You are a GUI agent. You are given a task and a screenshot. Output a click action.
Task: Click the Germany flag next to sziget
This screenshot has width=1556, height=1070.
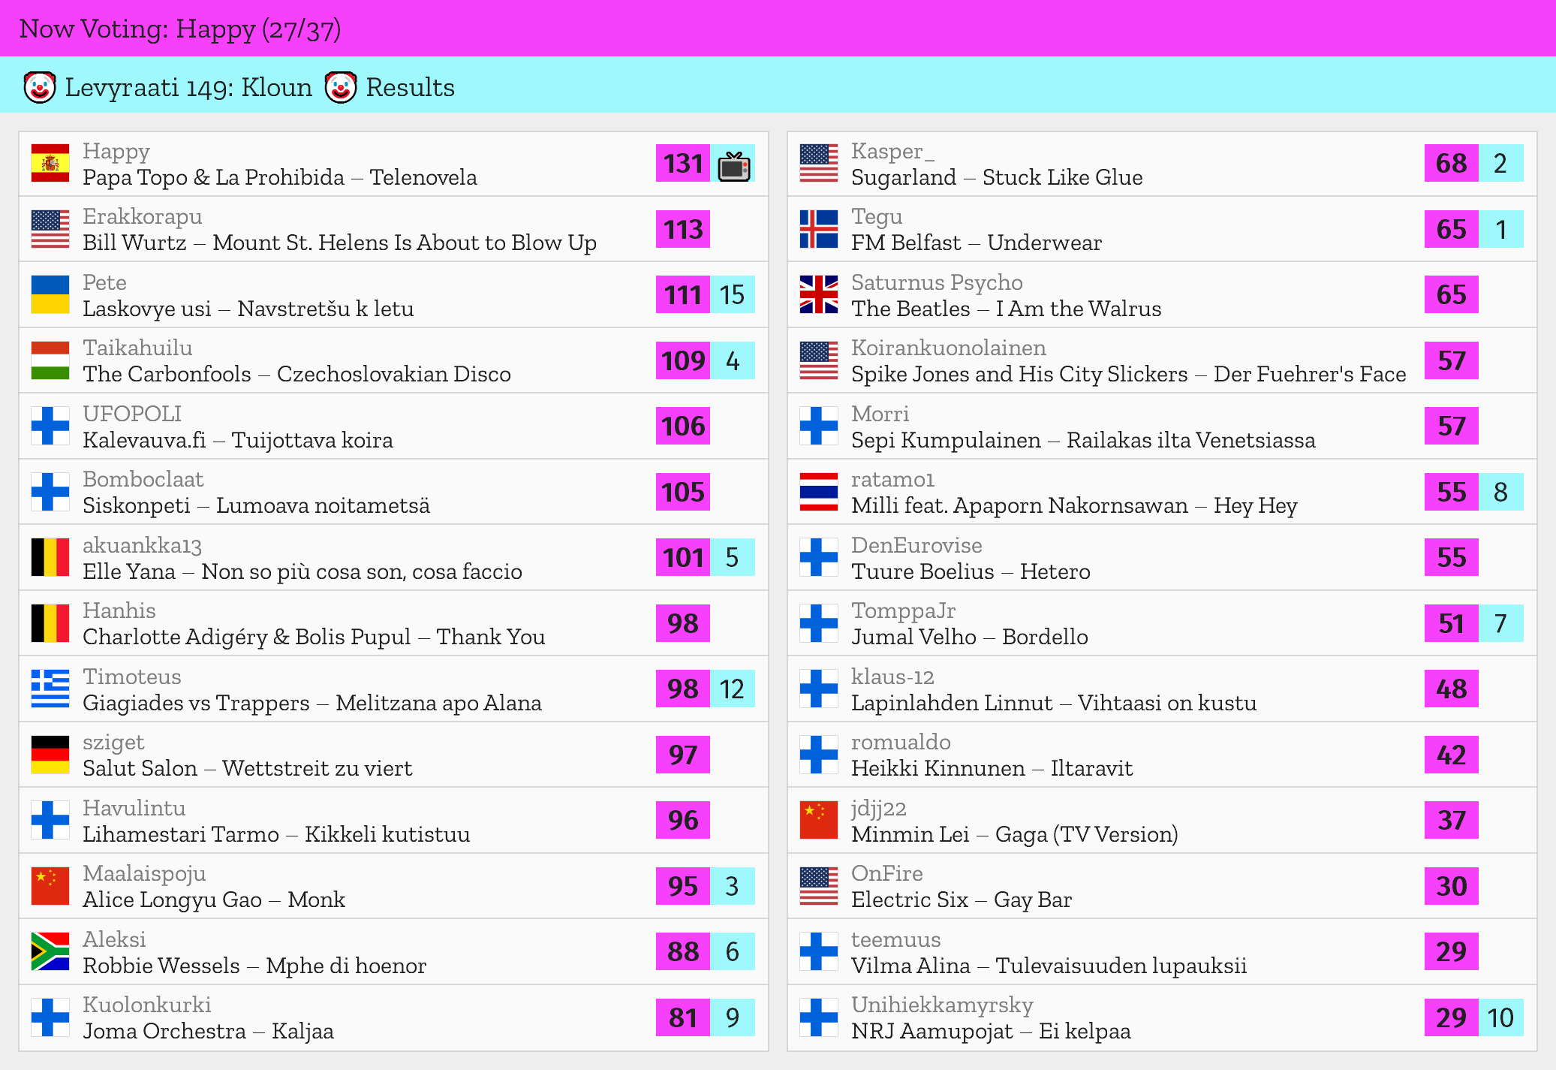[x=50, y=755]
